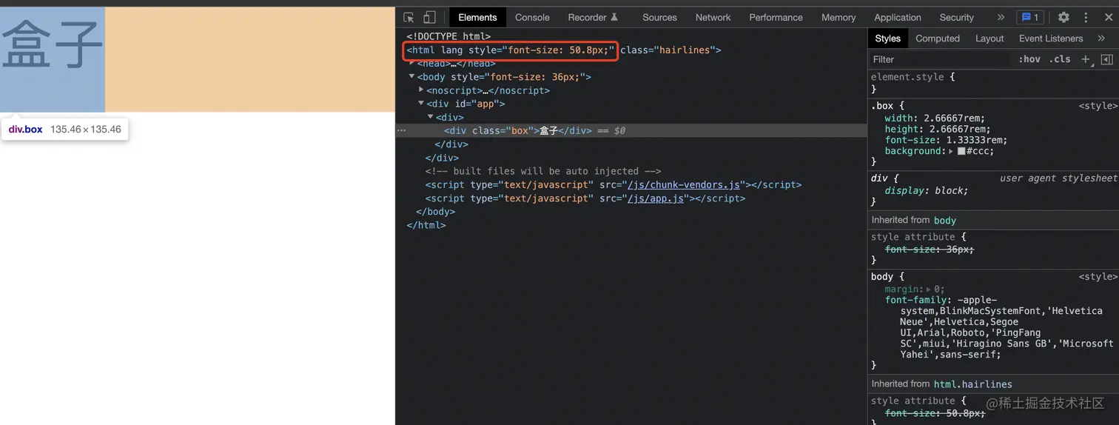The height and width of the screenshot is (425, 1119).
Task: Collapse the body element node
Action: 412,76
